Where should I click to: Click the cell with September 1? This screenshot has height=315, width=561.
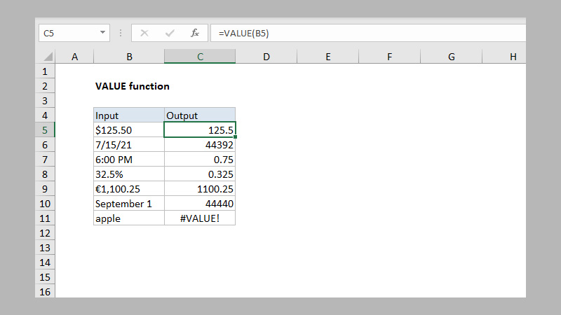pyautogui.click(x=129, y=204)
